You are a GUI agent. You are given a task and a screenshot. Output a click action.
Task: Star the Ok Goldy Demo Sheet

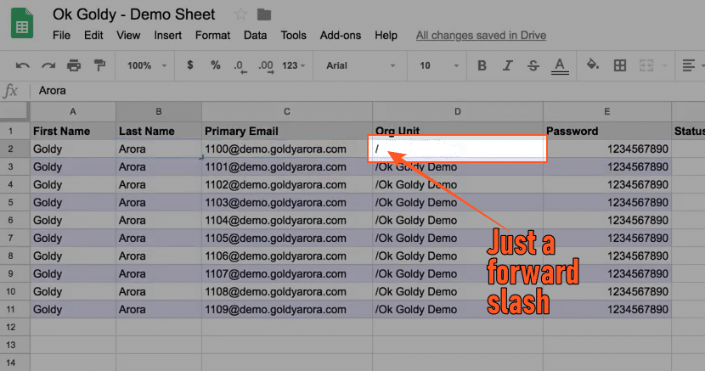point(240,14)
